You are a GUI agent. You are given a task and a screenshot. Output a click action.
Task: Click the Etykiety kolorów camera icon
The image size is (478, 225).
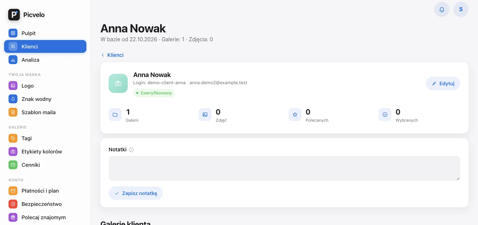coord(13,151)
